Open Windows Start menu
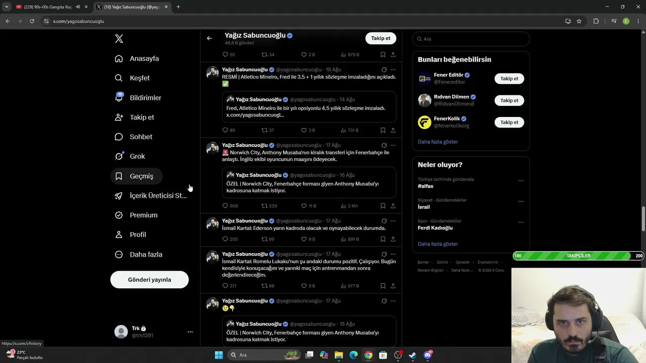Image resolution: width=646 pixels, height=363 pixels. (x=219, y=355)
